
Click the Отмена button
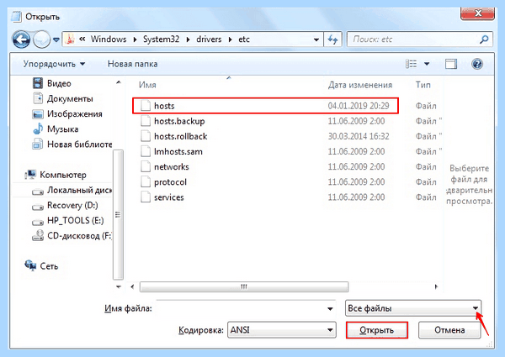(x=449, y=330)
